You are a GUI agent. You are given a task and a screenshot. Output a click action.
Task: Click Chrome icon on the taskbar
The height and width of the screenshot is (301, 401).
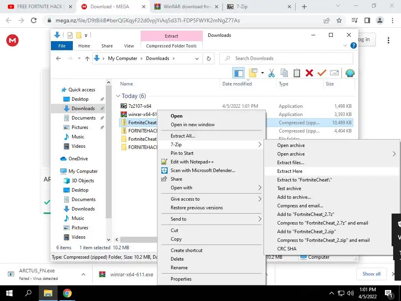click(67, 293)
